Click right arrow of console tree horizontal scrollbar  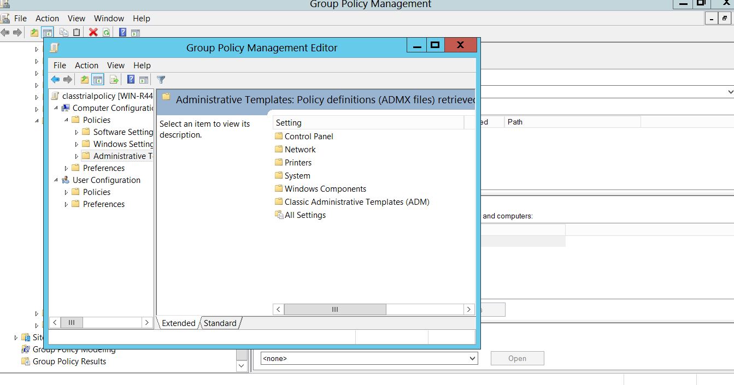pos(146,323)
